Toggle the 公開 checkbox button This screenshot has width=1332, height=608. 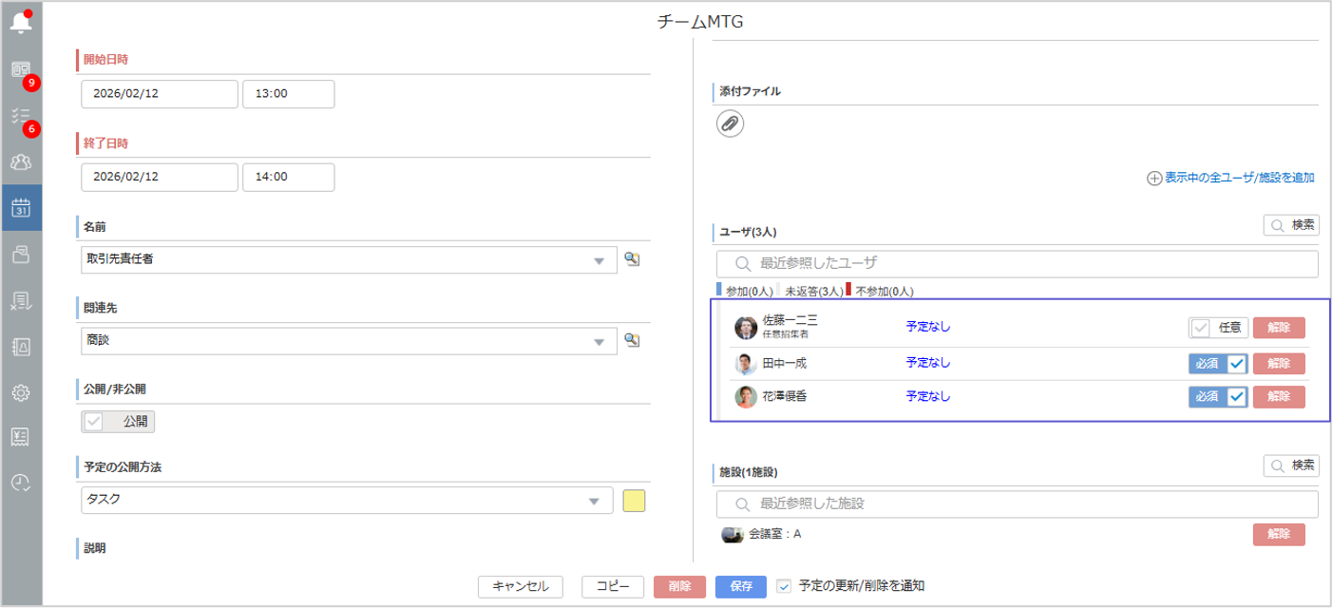pyautogui.click(x=118, y=422)
